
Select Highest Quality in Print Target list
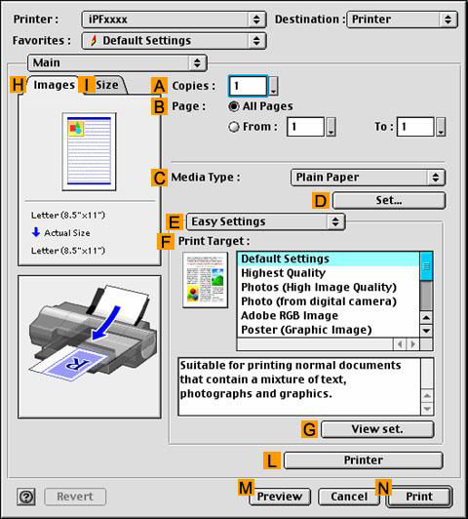point(329,273)
